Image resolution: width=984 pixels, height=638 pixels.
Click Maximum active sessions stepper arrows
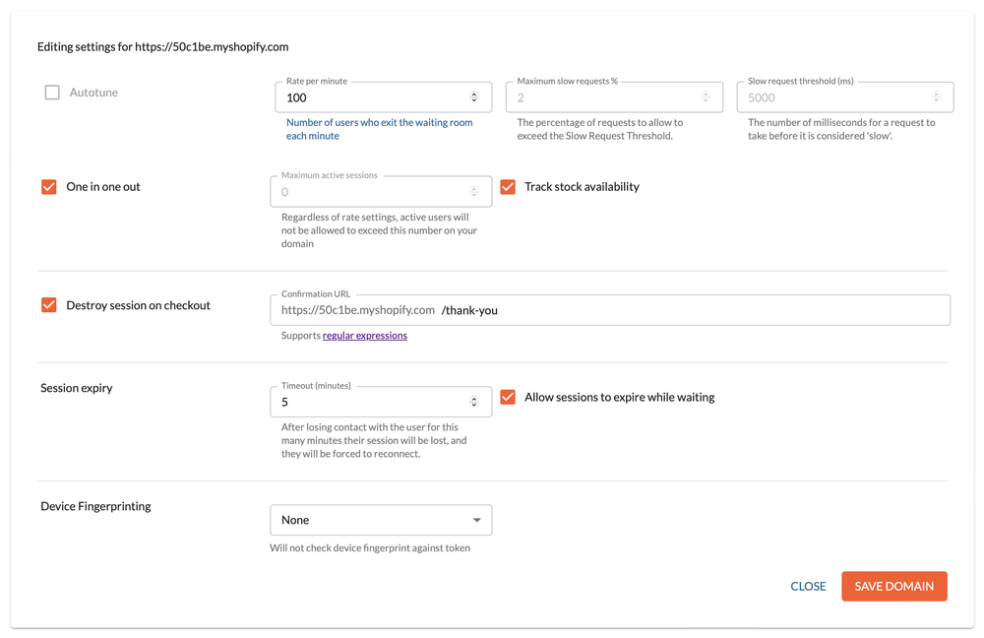(x=474, y=192)
